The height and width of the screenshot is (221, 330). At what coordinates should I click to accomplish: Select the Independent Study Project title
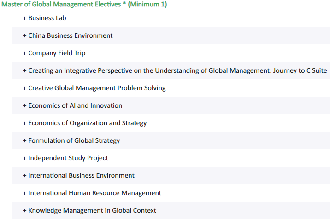68,158
